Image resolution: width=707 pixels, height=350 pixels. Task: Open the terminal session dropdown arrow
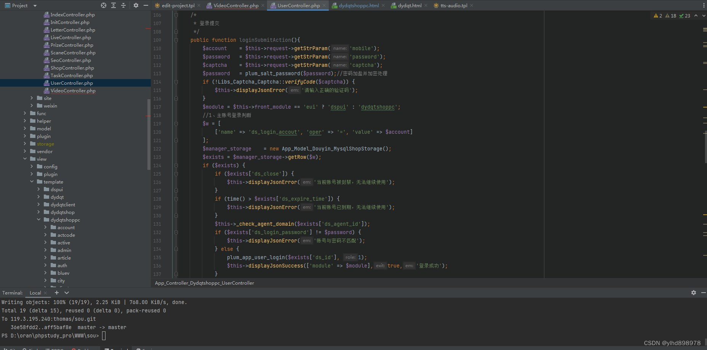[67, 293]
